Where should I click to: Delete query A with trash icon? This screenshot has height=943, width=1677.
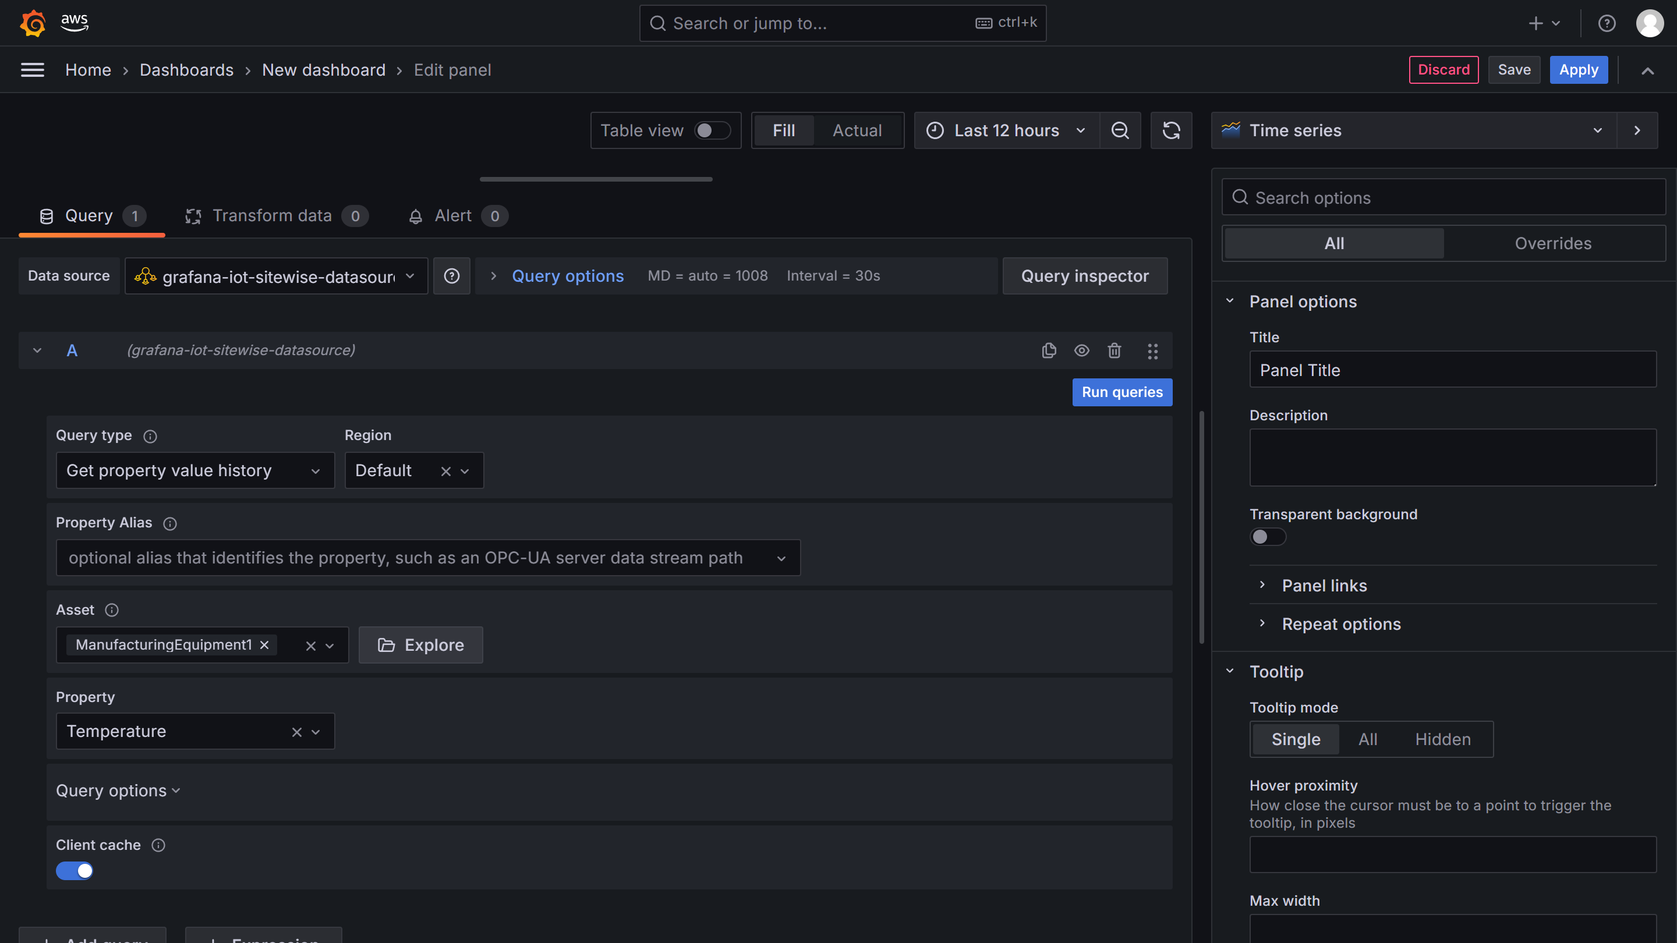pos(1115,351)
